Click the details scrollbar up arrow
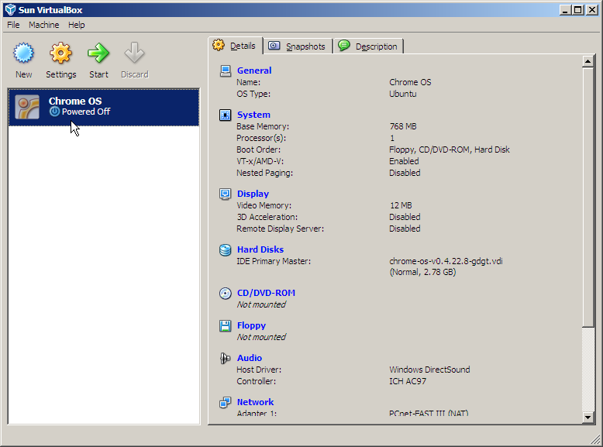The width and height of the screenshot is (603, 447). click(x=588, y=61)
